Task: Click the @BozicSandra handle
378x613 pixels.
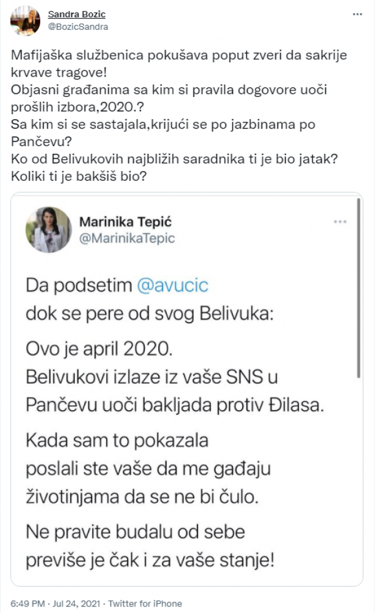Action: click(78, 26)
